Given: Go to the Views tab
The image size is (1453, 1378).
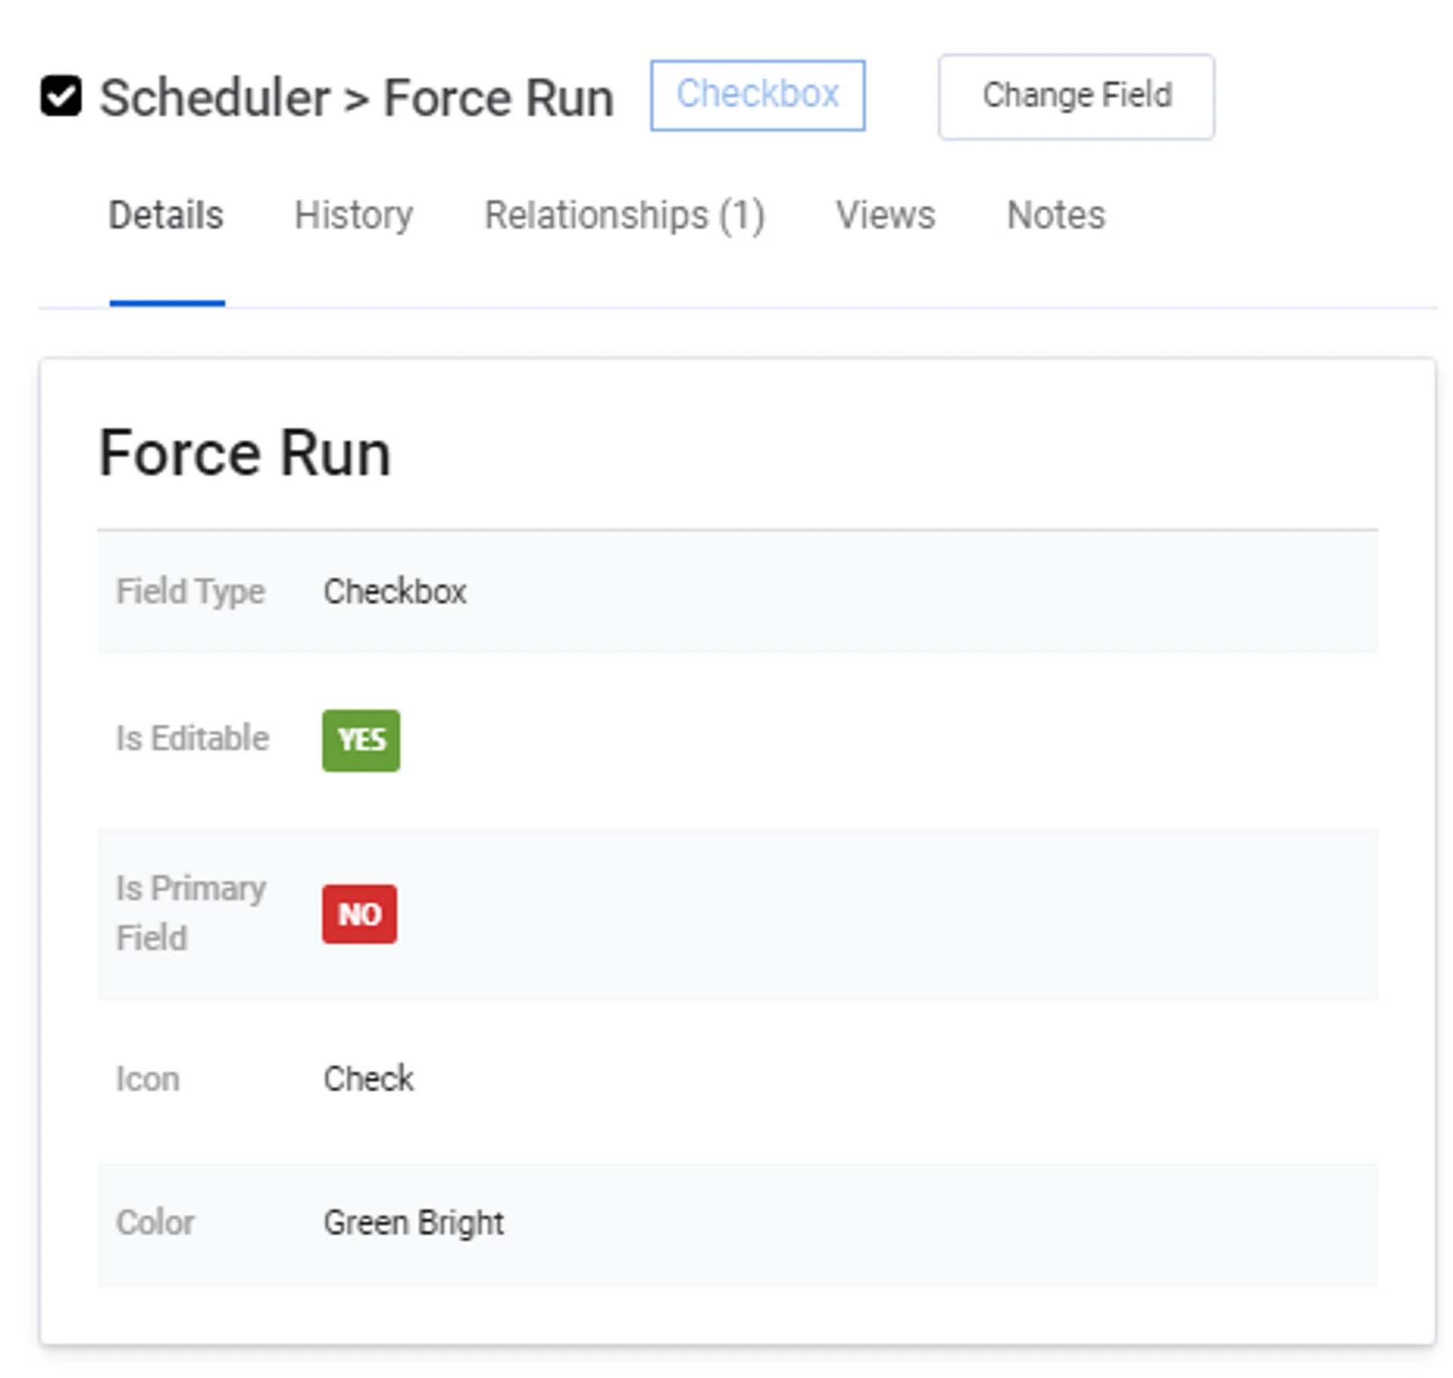Looking at the screenshot, I should pos(885,215).
